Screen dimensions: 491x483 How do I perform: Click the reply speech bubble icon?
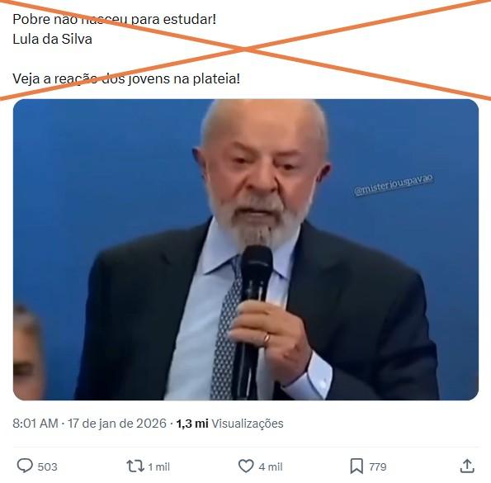pyautogui.click(x=25, y=466)
